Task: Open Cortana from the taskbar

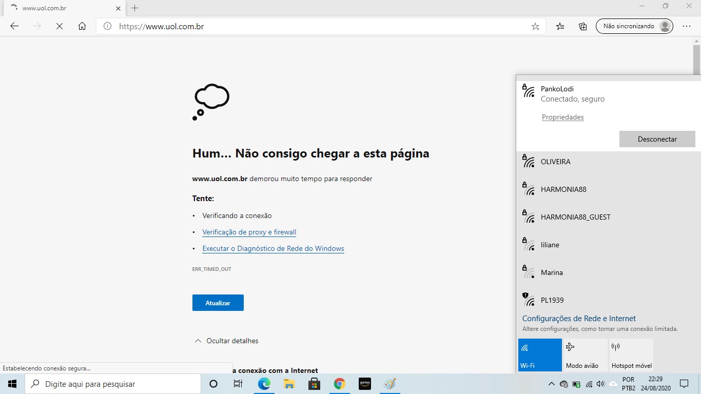Action: (213, 384)
